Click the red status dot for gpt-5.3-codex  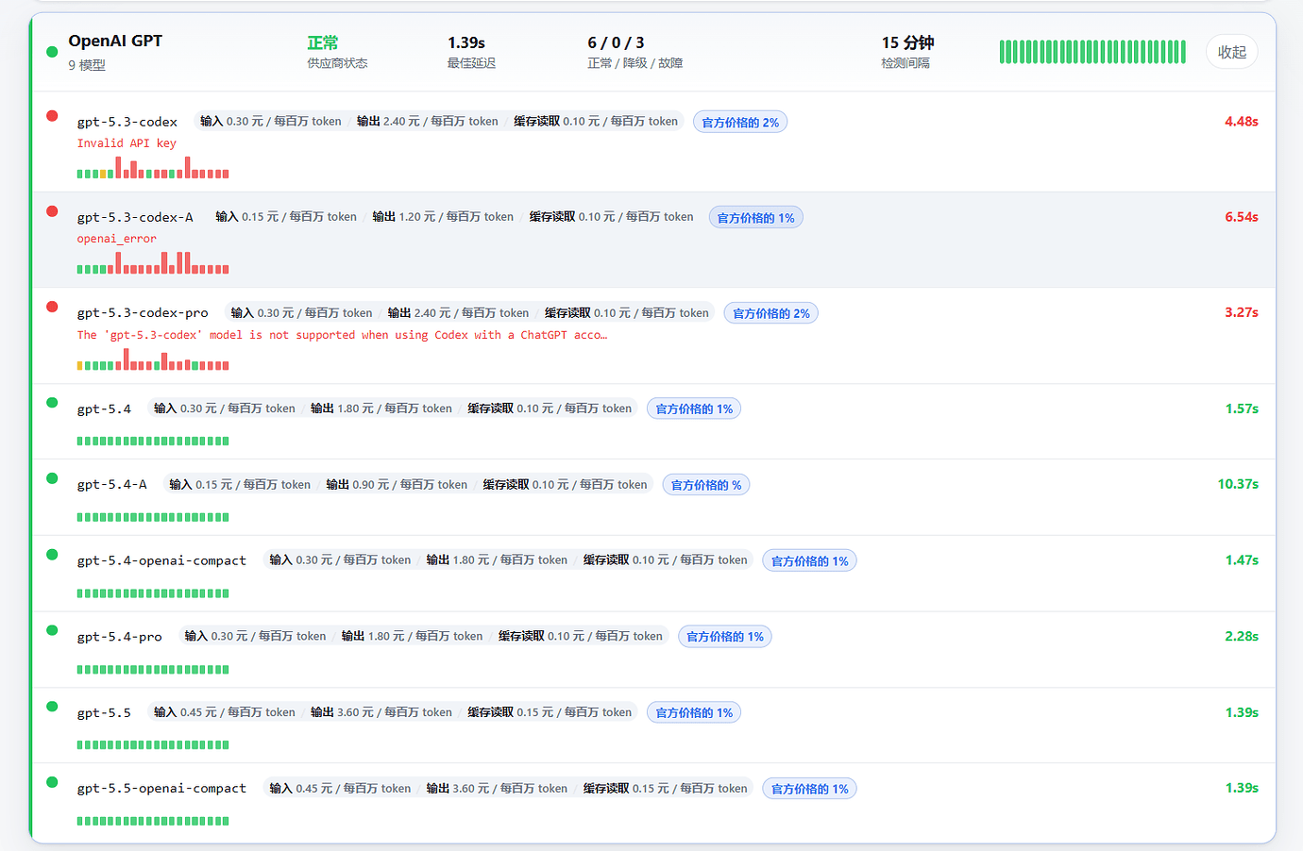pyautogui.click(x=52, y=116)
